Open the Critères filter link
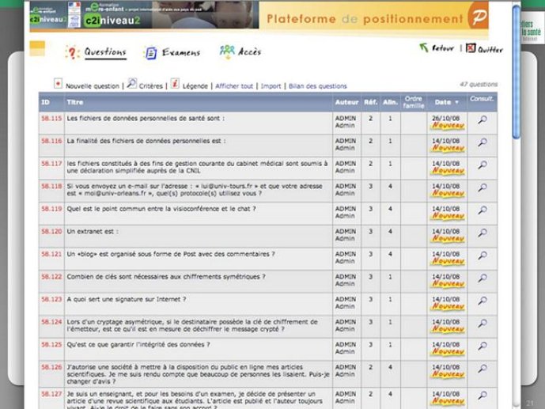 (x=151, y=86)
